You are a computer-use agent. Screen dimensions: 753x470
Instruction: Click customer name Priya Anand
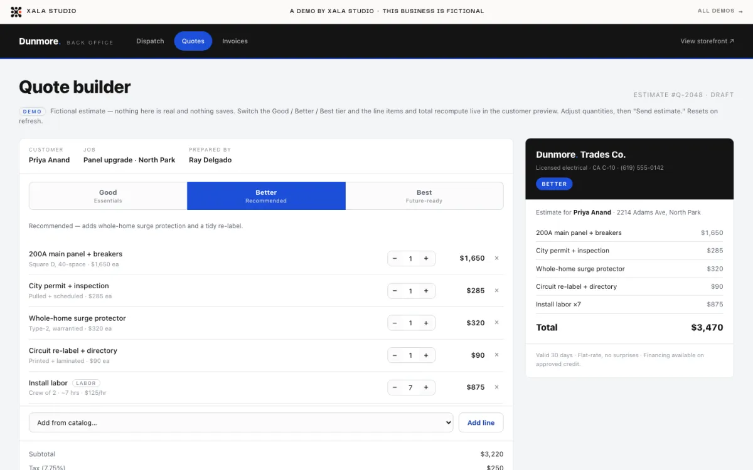(x=49, y=160)
